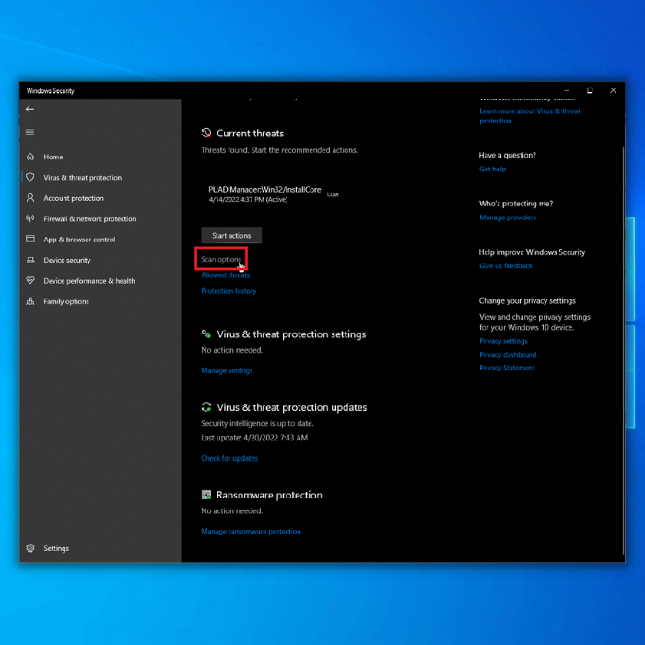This screenshot has height=645, width=645.
Task: Open Manage ransomware protection link
Action: coord(251,532)
